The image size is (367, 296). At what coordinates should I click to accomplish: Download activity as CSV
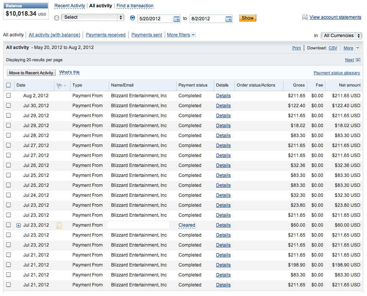pos(333,48)
